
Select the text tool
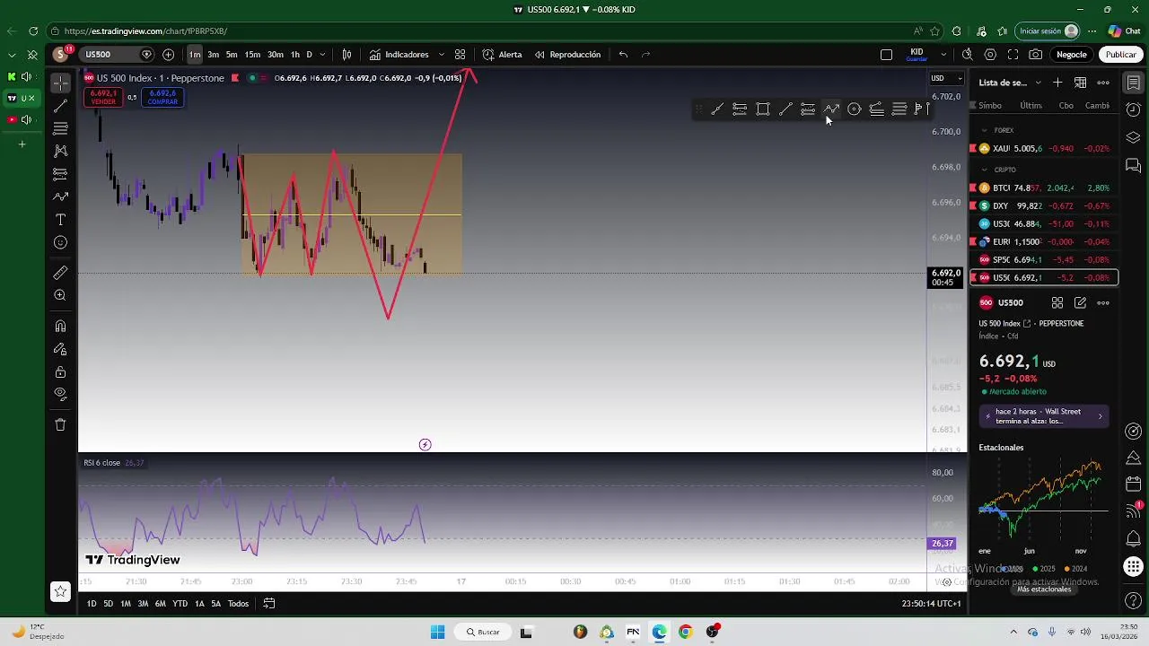tap(60, 220)
